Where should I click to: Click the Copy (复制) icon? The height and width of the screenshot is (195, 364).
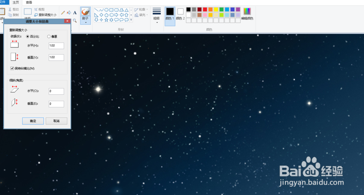coord(10,15)
